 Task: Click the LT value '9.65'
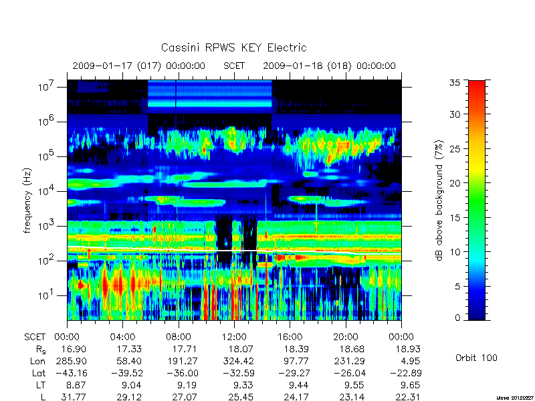tap(411, 385)
